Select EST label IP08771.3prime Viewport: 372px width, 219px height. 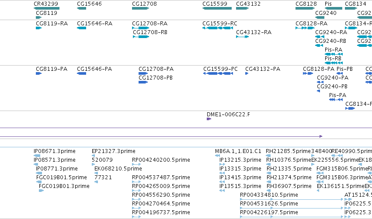click(57, 169)
